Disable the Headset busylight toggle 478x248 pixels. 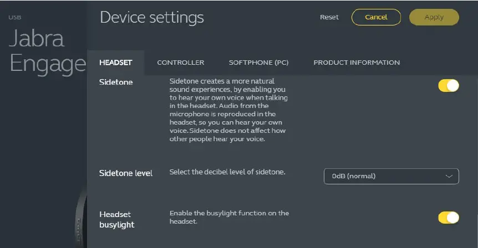click(449, 218)
